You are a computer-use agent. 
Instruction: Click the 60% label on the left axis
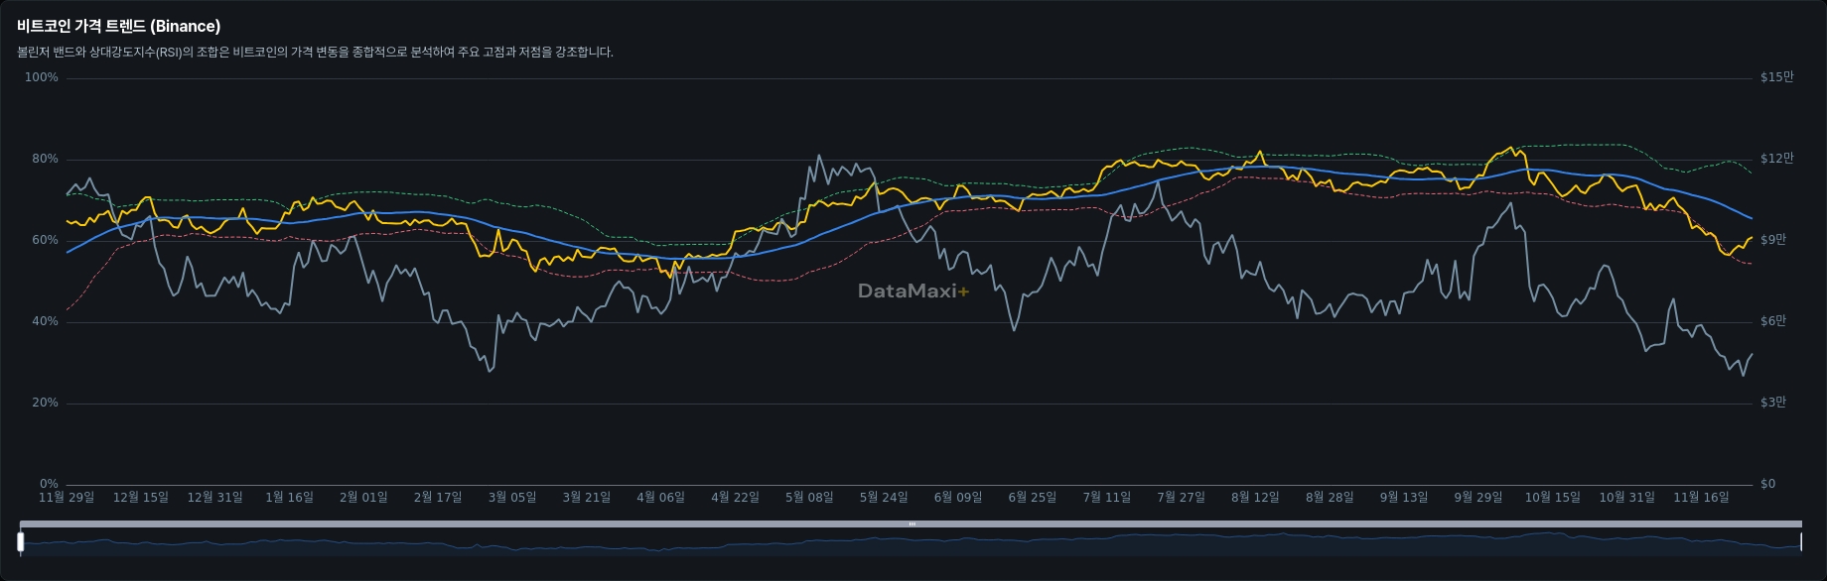45,240
